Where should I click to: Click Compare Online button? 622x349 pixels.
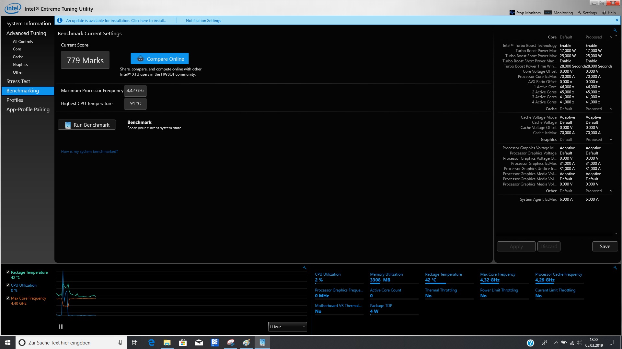pyautogui.click(x=160, y=59)
